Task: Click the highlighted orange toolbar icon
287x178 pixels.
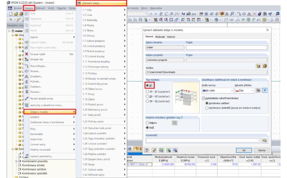Action: tap(222, 14)
